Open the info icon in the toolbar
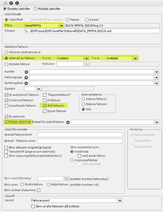This screenshot has height=212, width=163. pos(17,3)
